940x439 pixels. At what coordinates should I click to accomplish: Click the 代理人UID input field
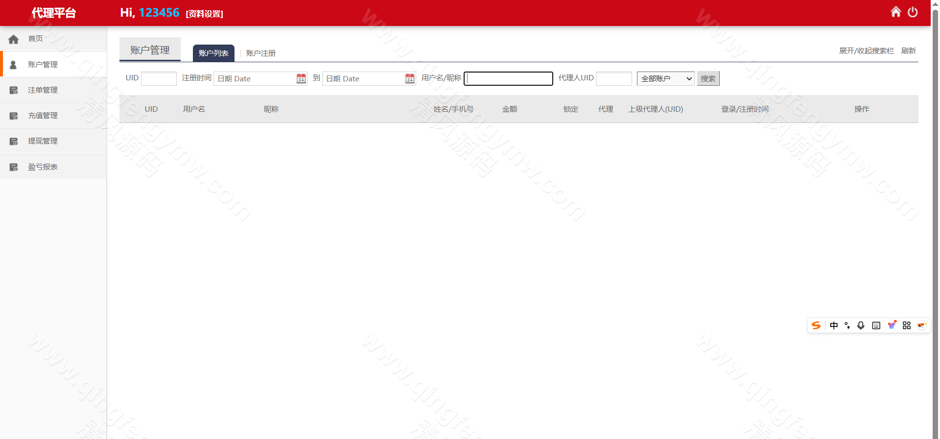click(x=614, y=78)
